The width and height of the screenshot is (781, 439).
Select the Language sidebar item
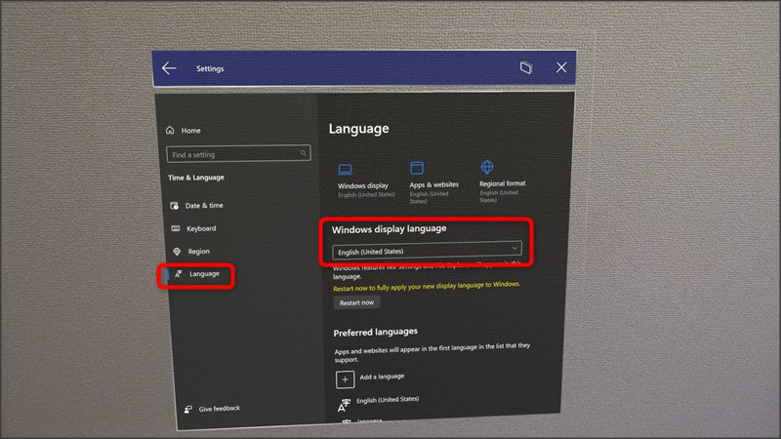click(x=203, y=274)
